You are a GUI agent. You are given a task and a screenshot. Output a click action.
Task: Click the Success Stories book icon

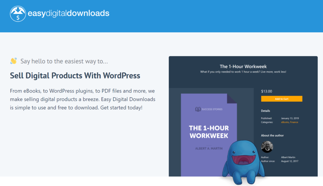198,109
